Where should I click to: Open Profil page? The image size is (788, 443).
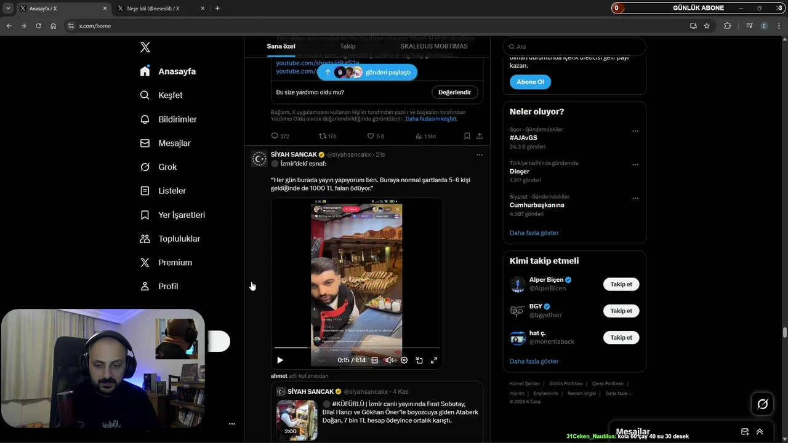click(159, 287)
